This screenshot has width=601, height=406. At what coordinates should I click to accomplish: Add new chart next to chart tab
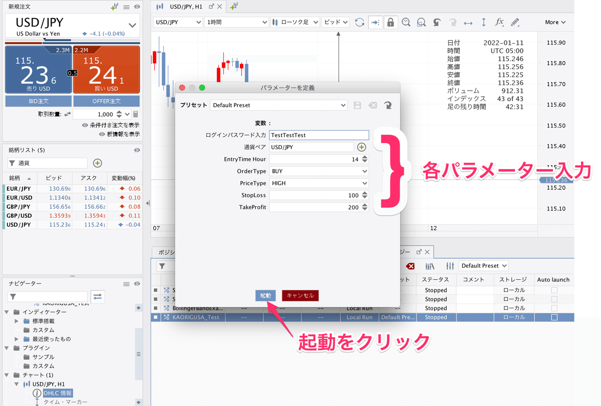point(234,7)
